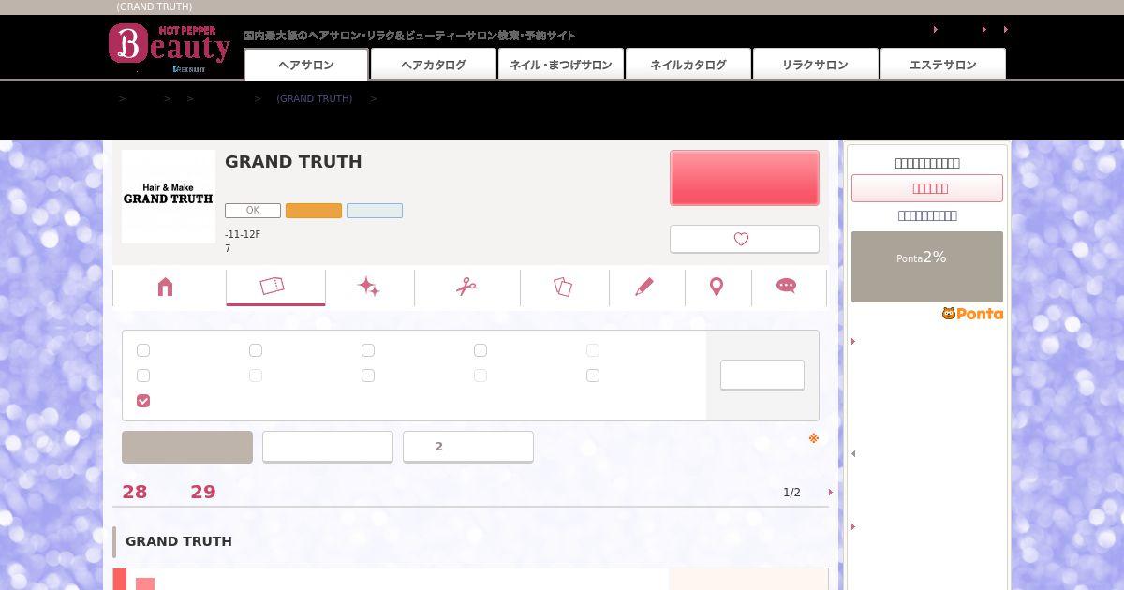This screenshot has height=590, width=1124.
Task: Click the Ponta 2% banner
Action: 927,267
